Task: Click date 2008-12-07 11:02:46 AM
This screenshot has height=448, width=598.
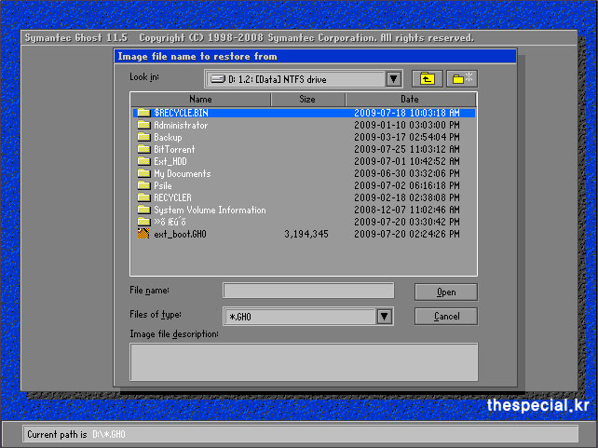Action: coord(407,210)
